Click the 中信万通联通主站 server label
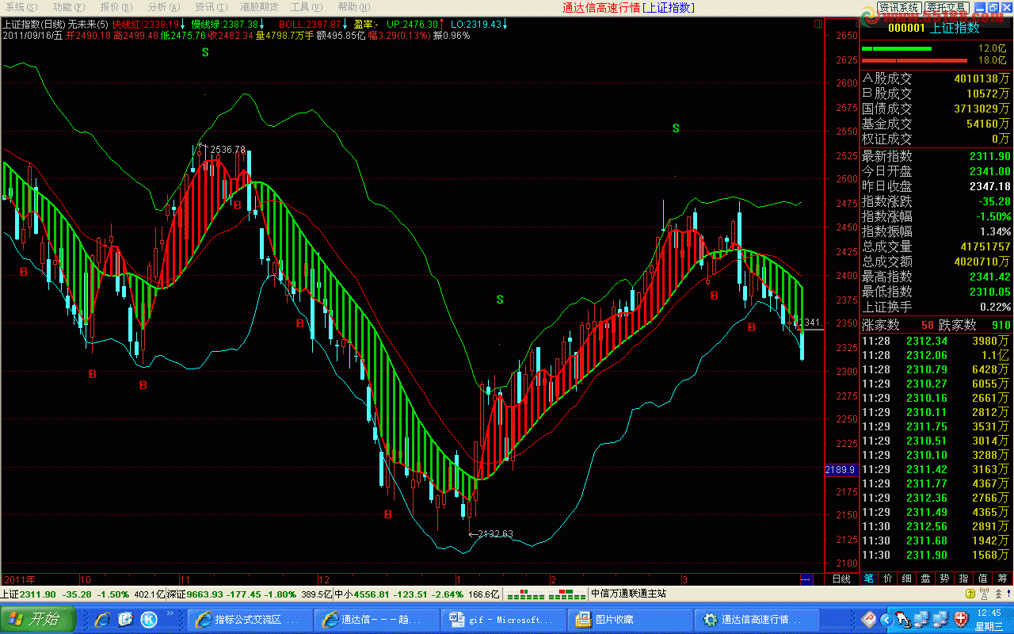Image resolution: width=1014 pixels, height=634 pixels. [629, 594]
